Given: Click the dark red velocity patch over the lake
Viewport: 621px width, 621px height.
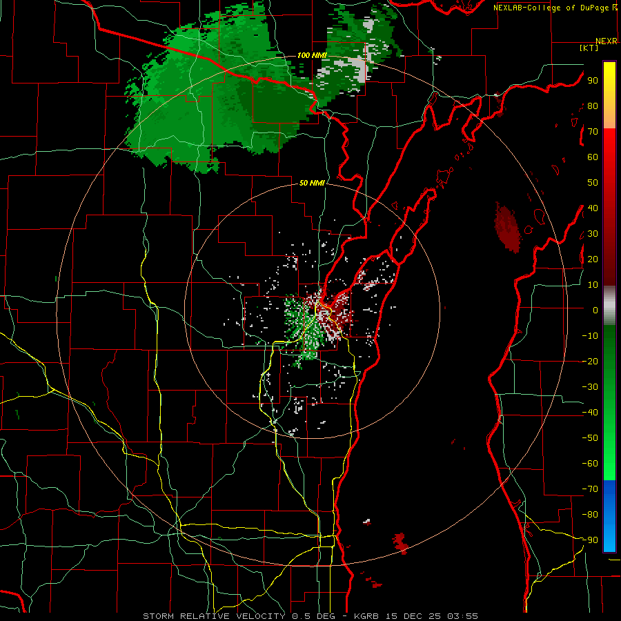Looking at the screenshot, I should click(x=508, y=227).
